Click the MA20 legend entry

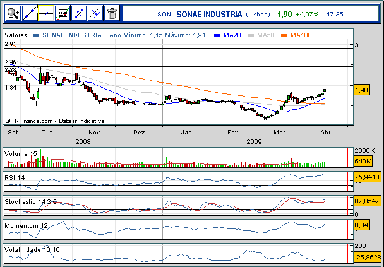click(232, 35)
